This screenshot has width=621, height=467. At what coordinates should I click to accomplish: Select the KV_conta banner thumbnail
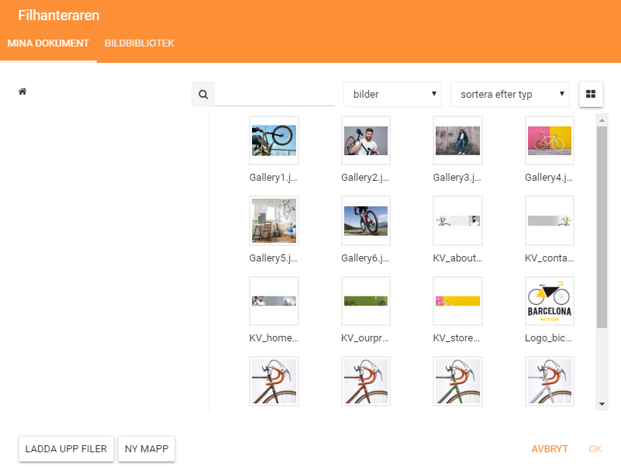click(x=550, y=221)
